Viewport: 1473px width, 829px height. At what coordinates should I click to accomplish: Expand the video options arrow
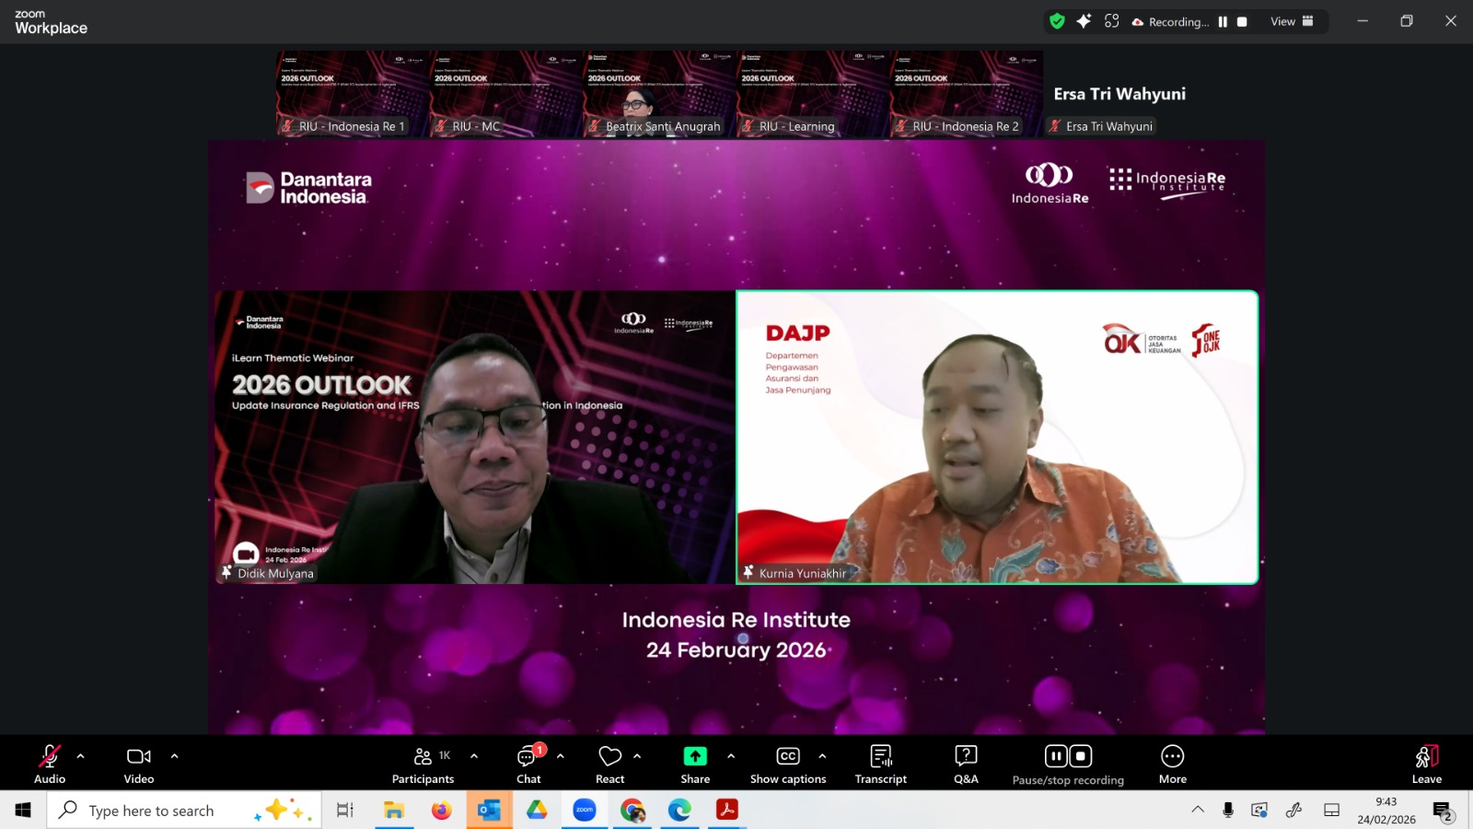(x=175, y=756)
